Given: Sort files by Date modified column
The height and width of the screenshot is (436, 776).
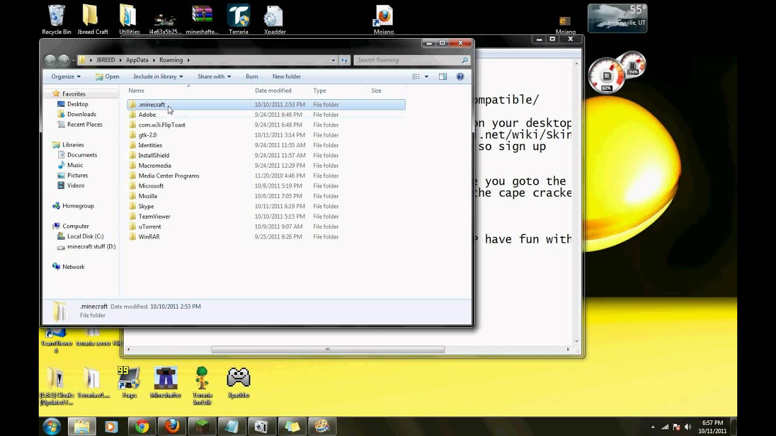Looking at the screenshot, I should tap(273, 91).
